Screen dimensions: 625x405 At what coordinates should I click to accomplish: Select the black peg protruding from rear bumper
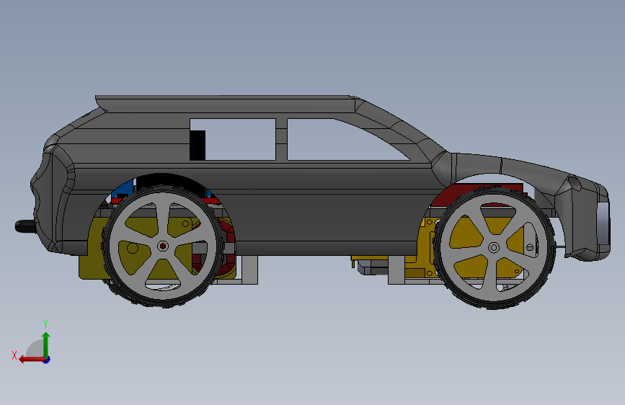(25, 226)
